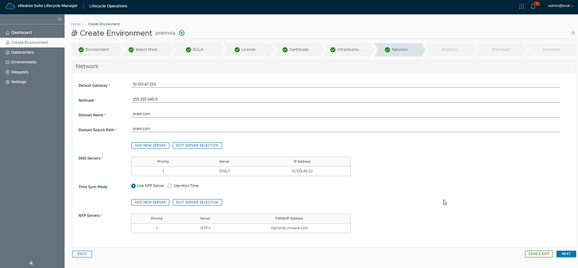Screen dimensions: 578x268
Task: Select the Network wizard step
Action: pyautogui.click(x=399, y=50)
